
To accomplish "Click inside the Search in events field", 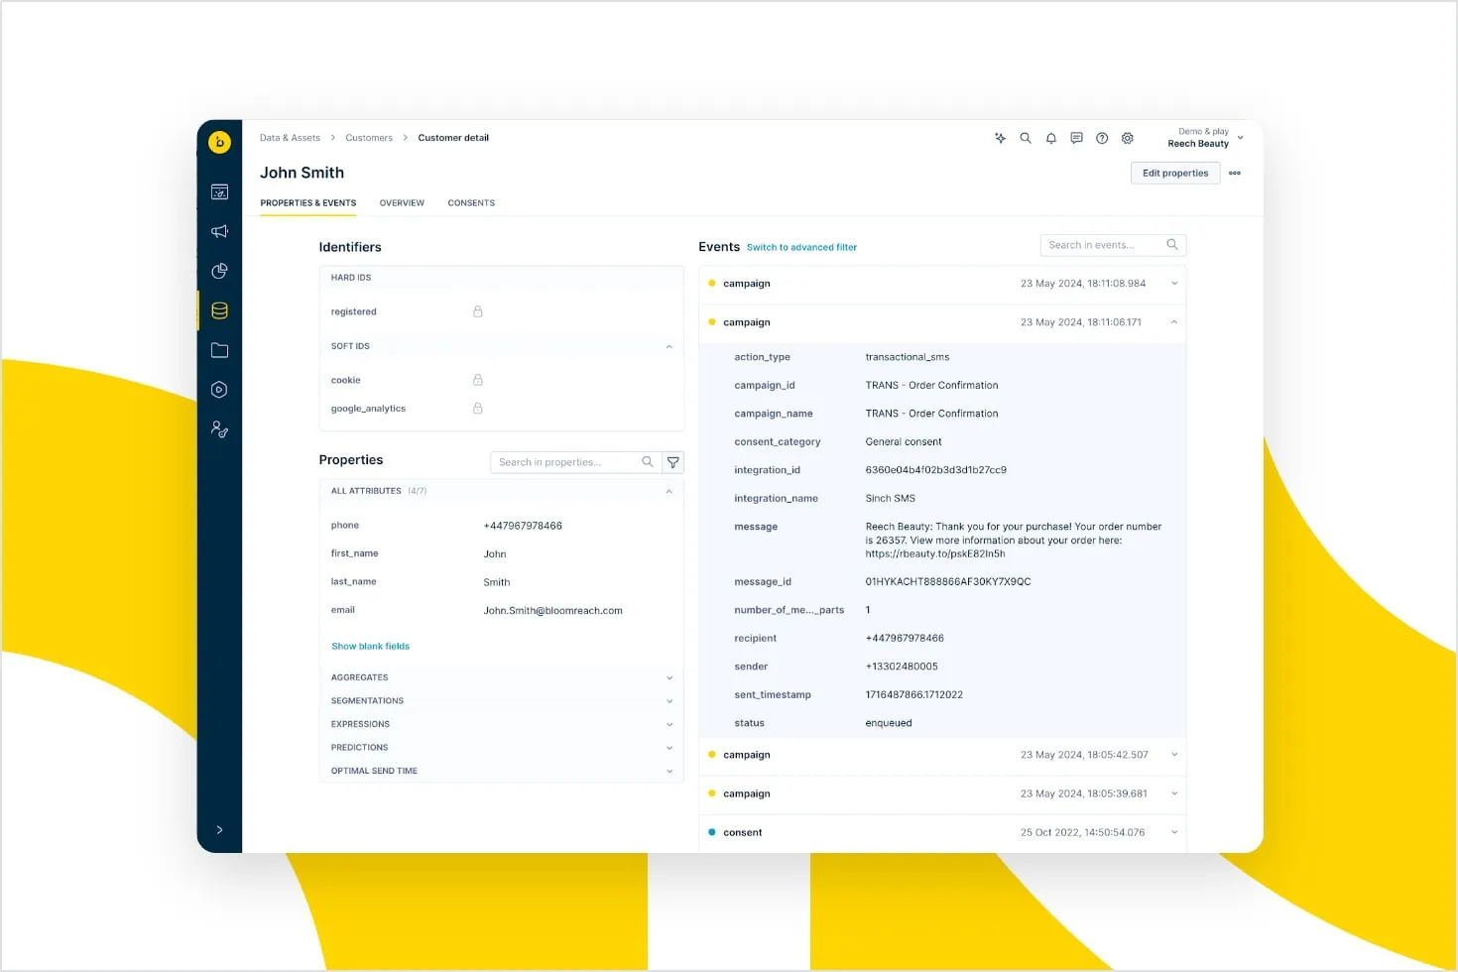I will 1101,244.
